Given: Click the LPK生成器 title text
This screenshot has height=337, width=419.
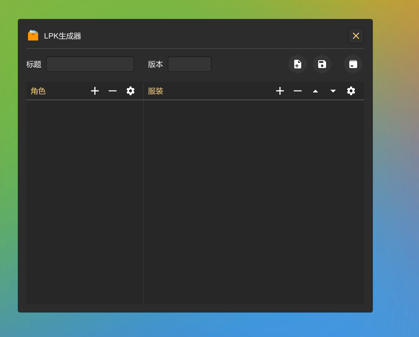Looking at the screenshot, I should pyautogui.click(x=63, y=36).
